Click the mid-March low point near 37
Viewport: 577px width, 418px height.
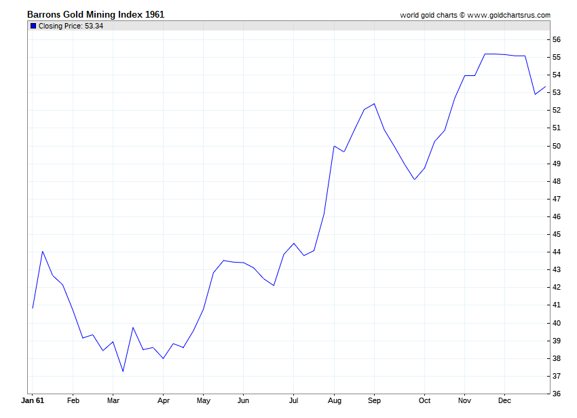point(123,371)
